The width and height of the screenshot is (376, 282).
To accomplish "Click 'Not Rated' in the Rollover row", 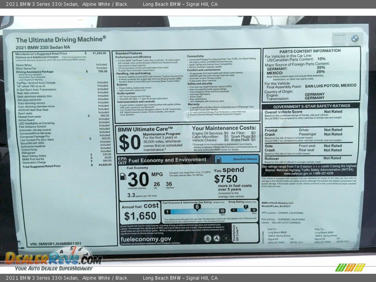I will click(x=332, y=158).
